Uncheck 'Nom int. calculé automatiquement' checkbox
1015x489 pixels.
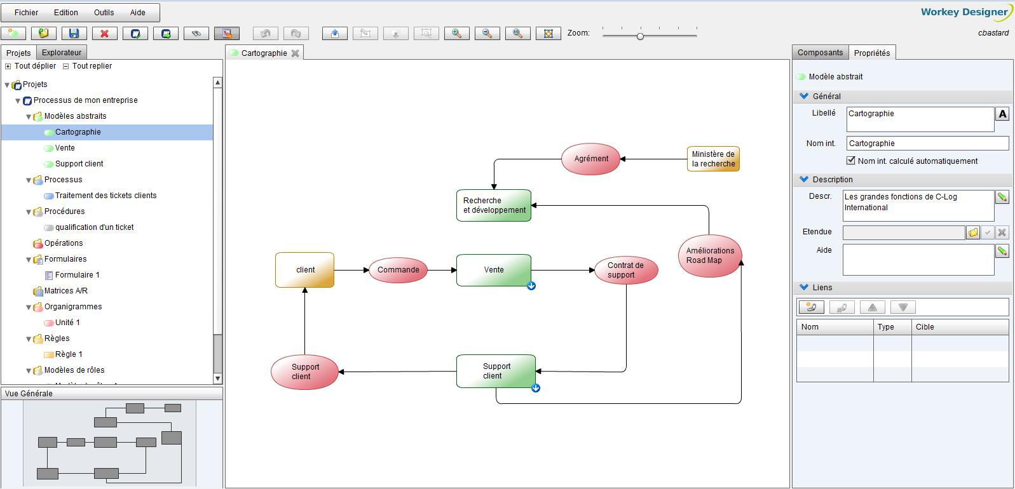(x=851, y=161)
